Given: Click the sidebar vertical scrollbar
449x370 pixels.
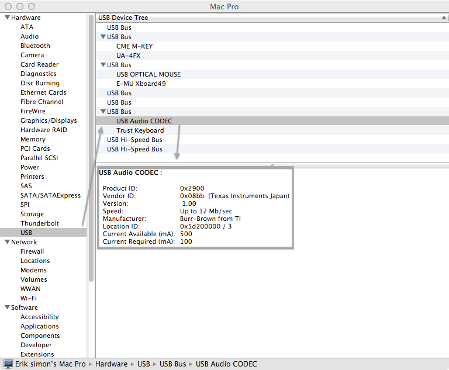Looking at the screenshot, I should [91, 146].
